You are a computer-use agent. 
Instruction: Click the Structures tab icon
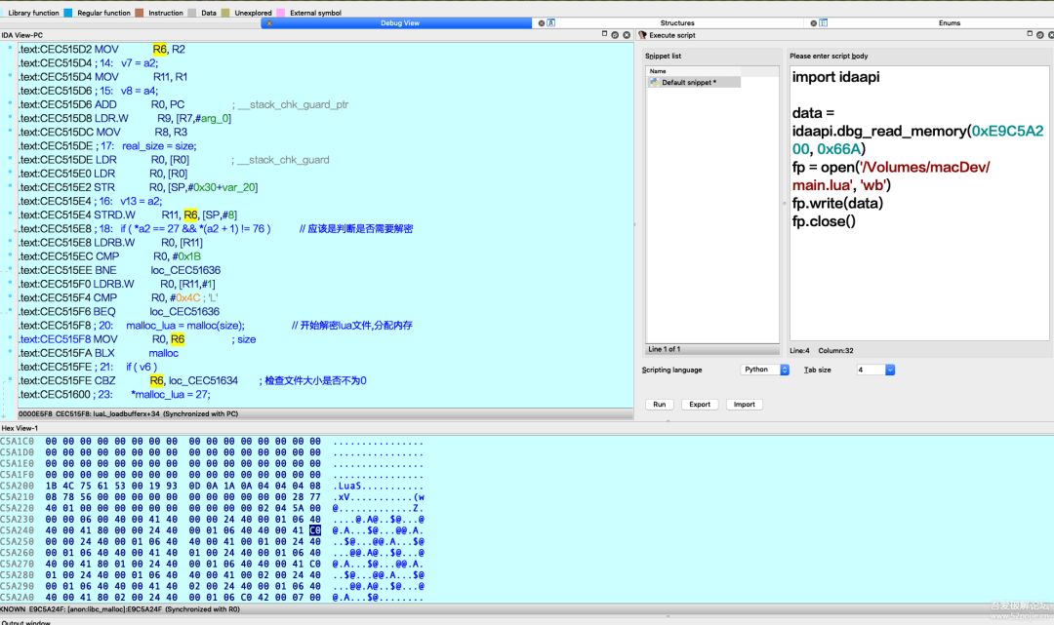pos(551,22)
